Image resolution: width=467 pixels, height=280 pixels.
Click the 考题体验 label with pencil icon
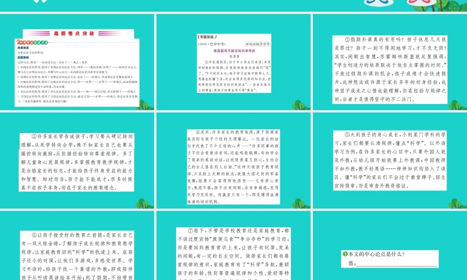pyautogui.click(x=208, y=37)
